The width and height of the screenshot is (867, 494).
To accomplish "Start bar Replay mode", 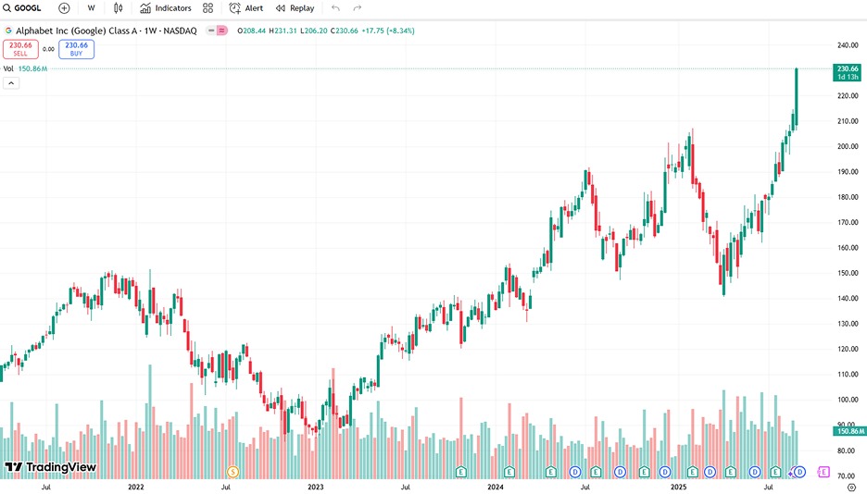I will [295, 8].
